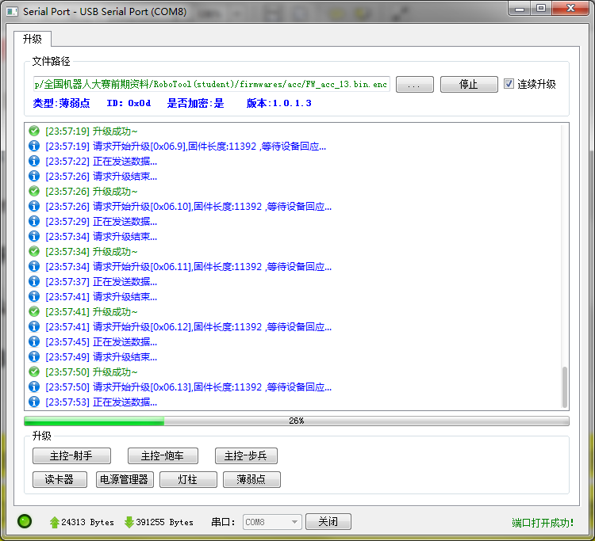Viewport: 595px width, 541px height.
Task: Click info icon on 23:57:49 请求升级结束 row
Action: point(34,356)
